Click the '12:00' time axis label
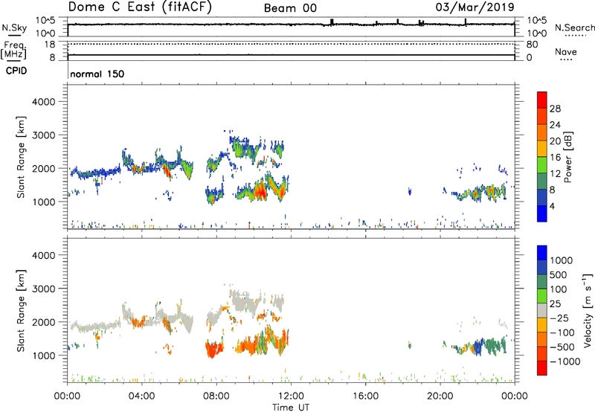 (291, 396)
